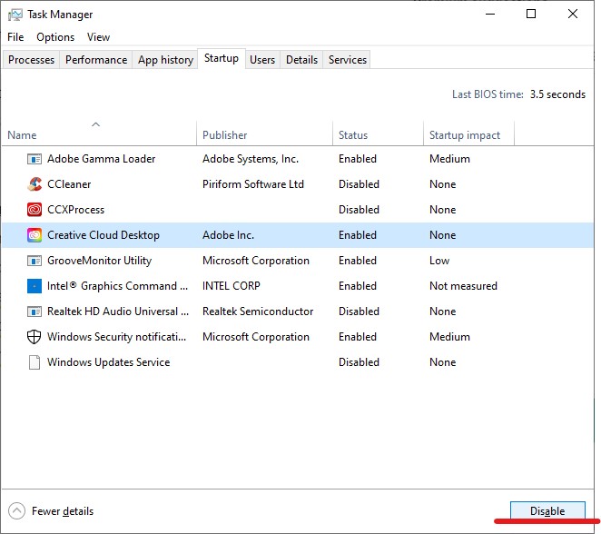The width and height of the screenshot is (601, 534).
Task: Maximize the Task Manager window
Action: point(531,15)
